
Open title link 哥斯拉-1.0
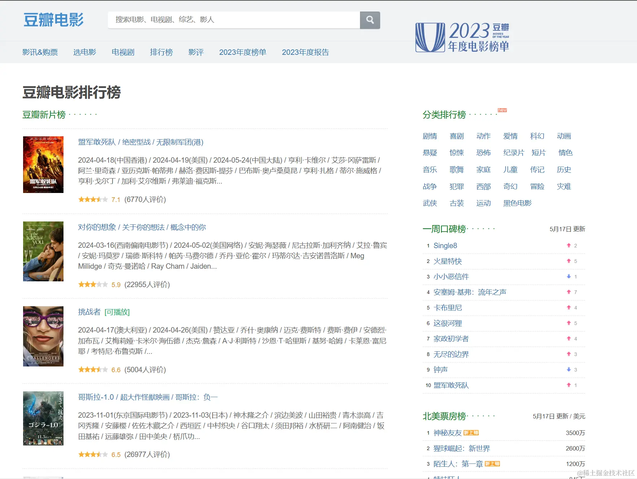pos(148,397)
